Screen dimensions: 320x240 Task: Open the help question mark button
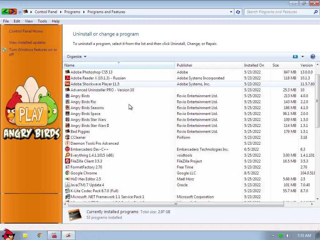[312, 57]
